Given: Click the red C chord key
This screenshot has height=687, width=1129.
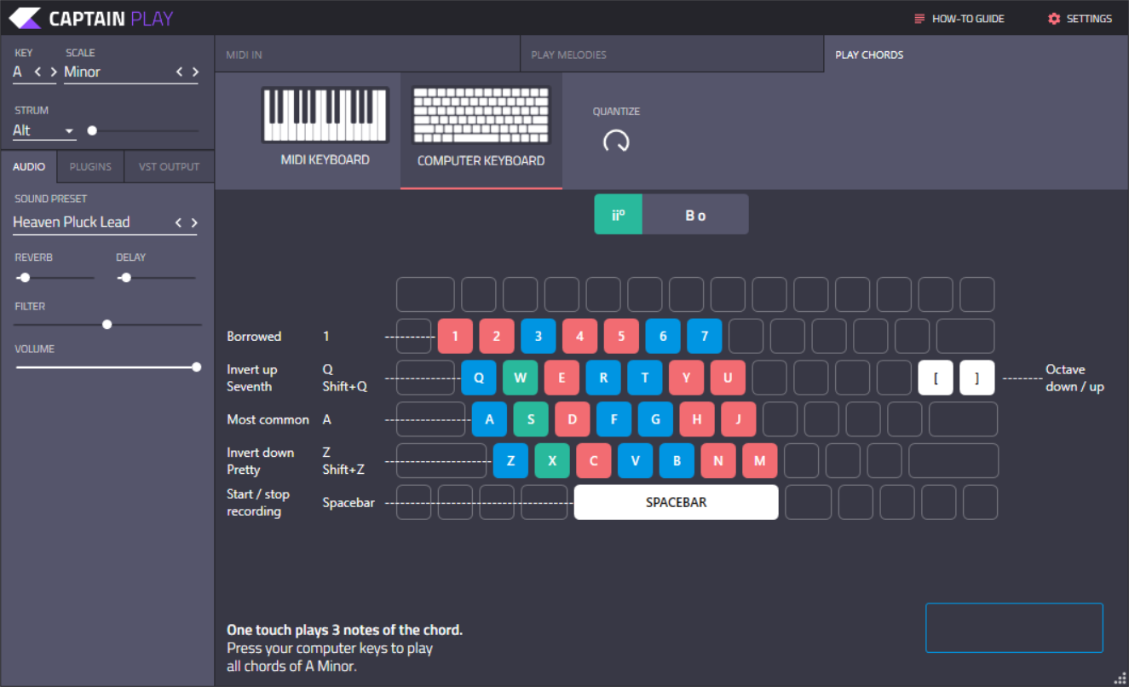Looking at the screenshot, I should click(x=594, y=460).
